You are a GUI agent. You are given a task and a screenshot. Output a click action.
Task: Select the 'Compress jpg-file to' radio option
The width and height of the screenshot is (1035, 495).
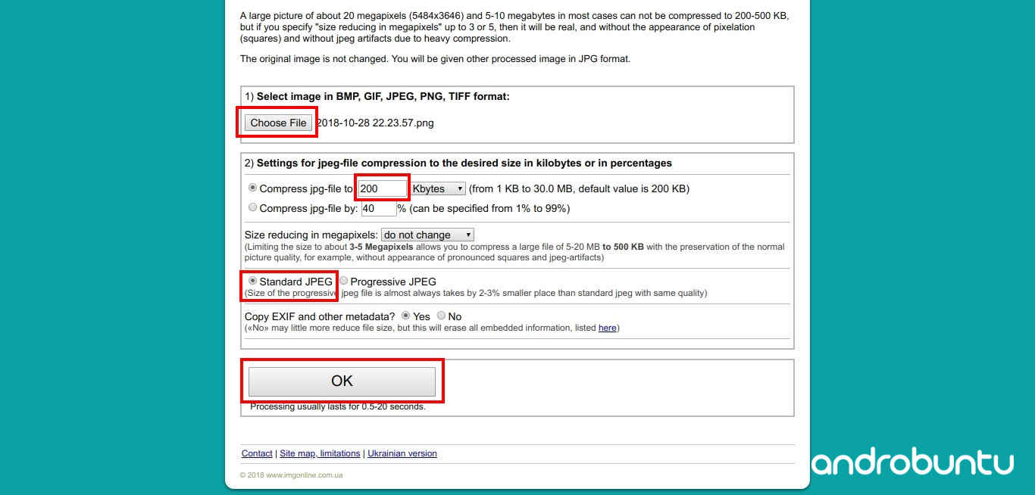252,188
